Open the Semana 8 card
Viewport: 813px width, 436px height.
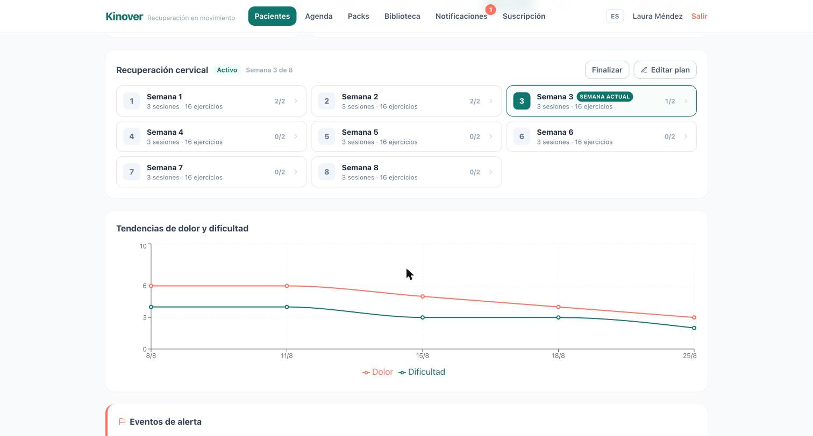pos(406,172)
